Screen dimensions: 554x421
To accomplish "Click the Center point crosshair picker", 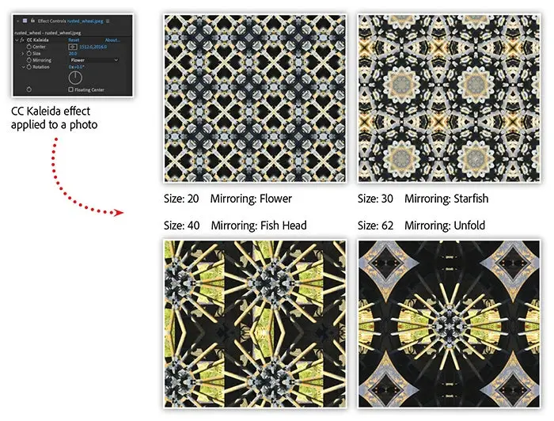I will point(73,47).
